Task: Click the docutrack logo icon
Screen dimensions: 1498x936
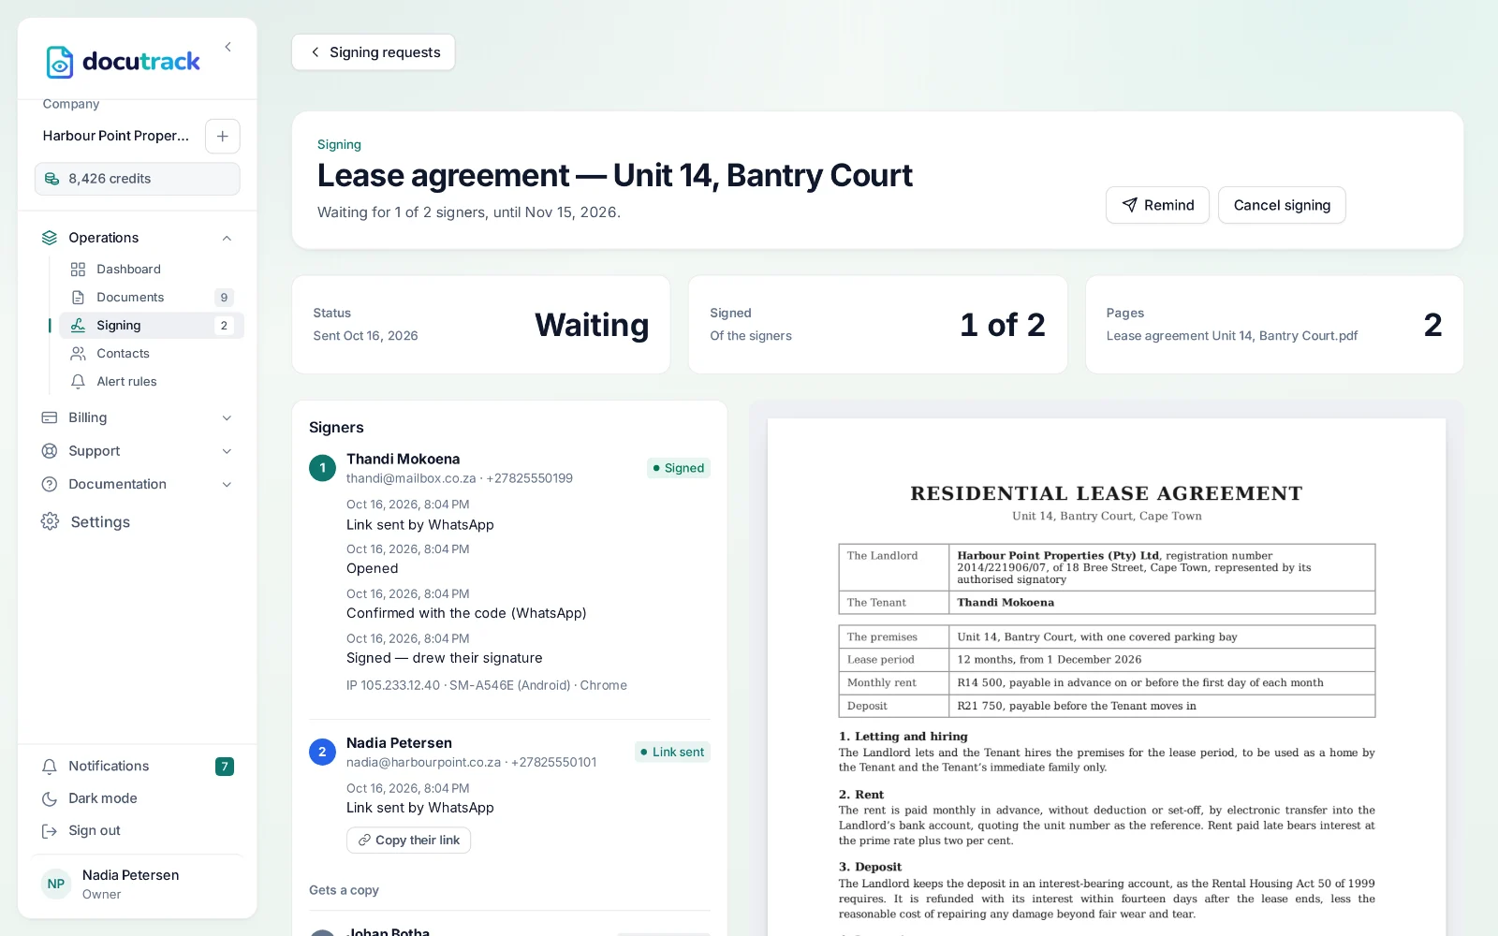Action: [x=60, y=62]
